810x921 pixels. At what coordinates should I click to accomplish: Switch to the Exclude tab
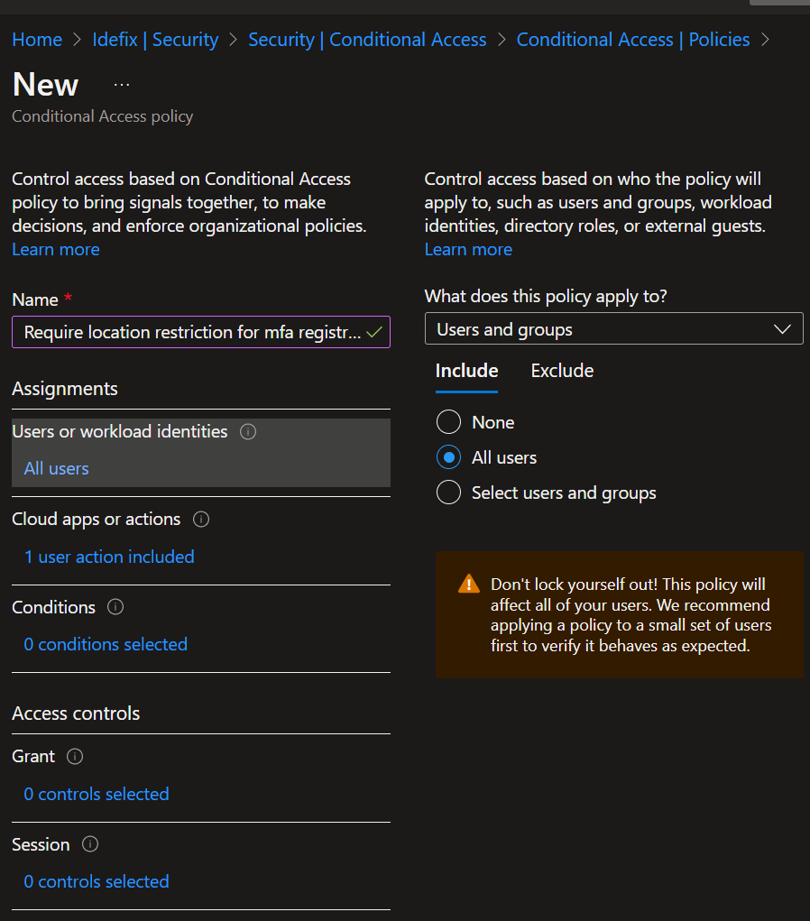pos(562,371)
